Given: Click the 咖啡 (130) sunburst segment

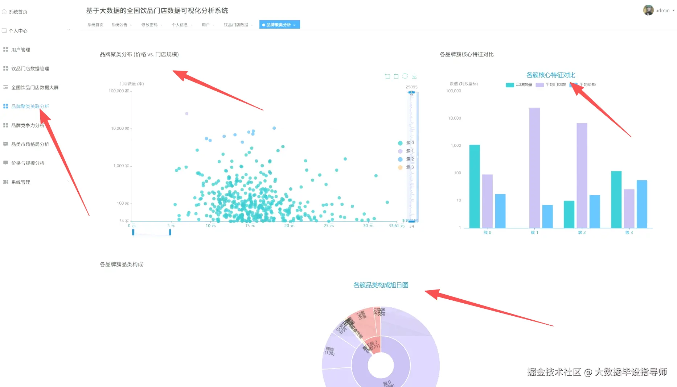Looking at the screenshot, I should coord(336,351).
